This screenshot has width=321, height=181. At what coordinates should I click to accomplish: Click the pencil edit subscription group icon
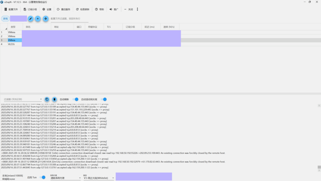(x=30, y=19)
